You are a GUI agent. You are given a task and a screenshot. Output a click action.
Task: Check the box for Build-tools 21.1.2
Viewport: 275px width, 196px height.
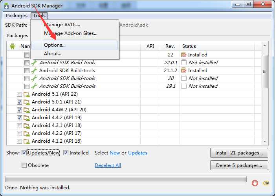pyautogui.click(x=27, y=71)
